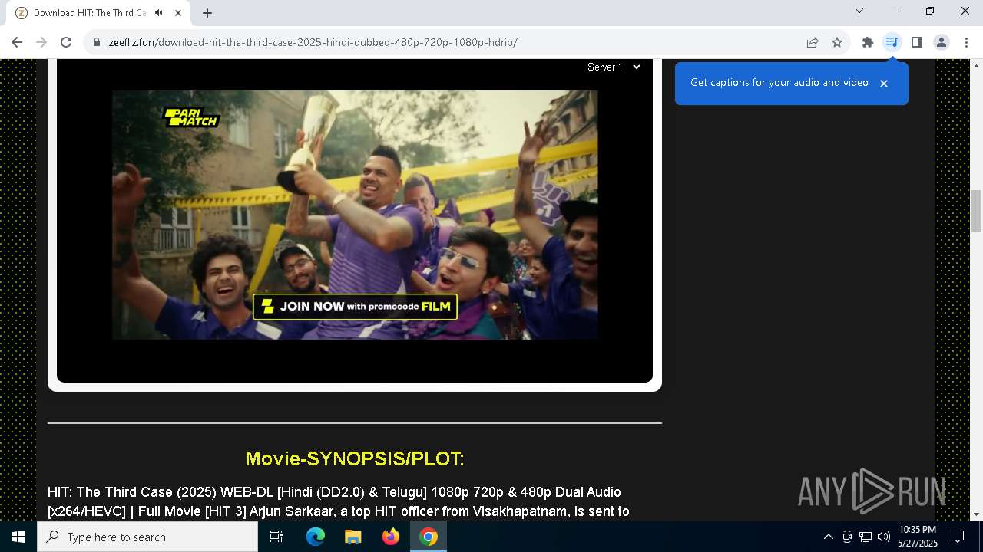The height and width of the screenshot is (552, 983).
Task: Open the Extensions puzzle icon
Action: (x=868, y=42)
